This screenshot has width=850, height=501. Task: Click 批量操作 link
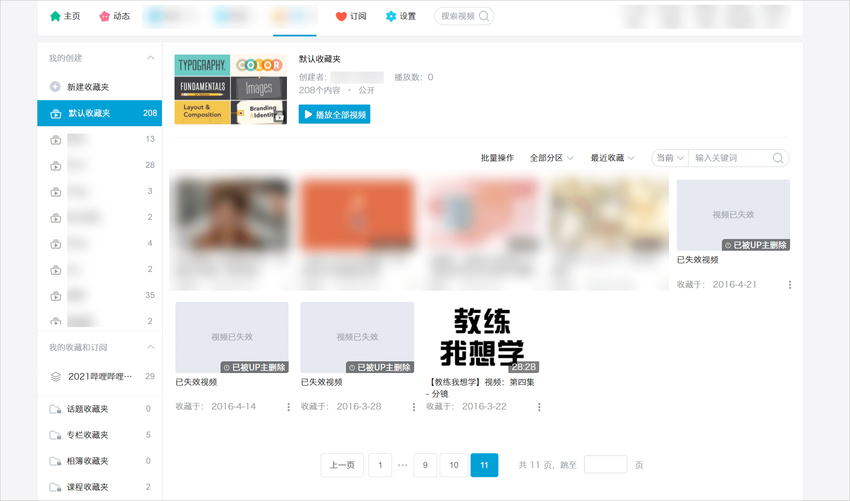(x=497, y=158)
